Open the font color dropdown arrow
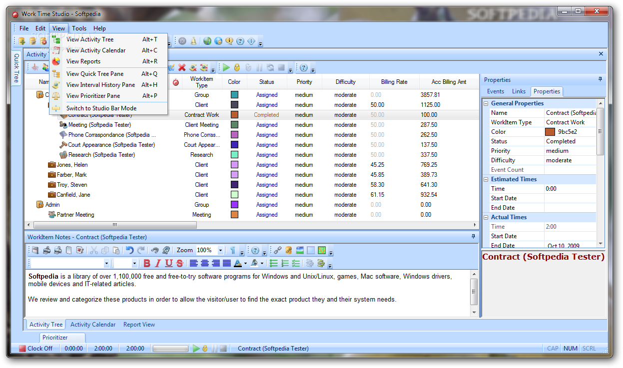 click(x=245, y=263)
